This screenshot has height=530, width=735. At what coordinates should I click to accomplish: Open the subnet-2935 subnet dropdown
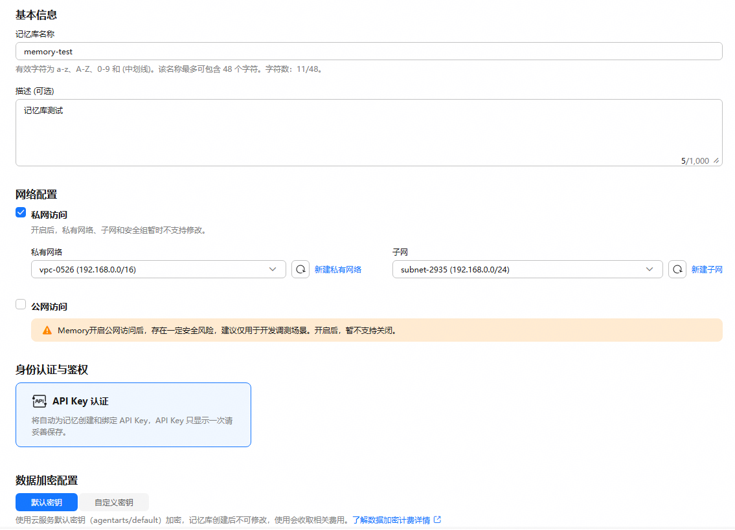(527, 269)
